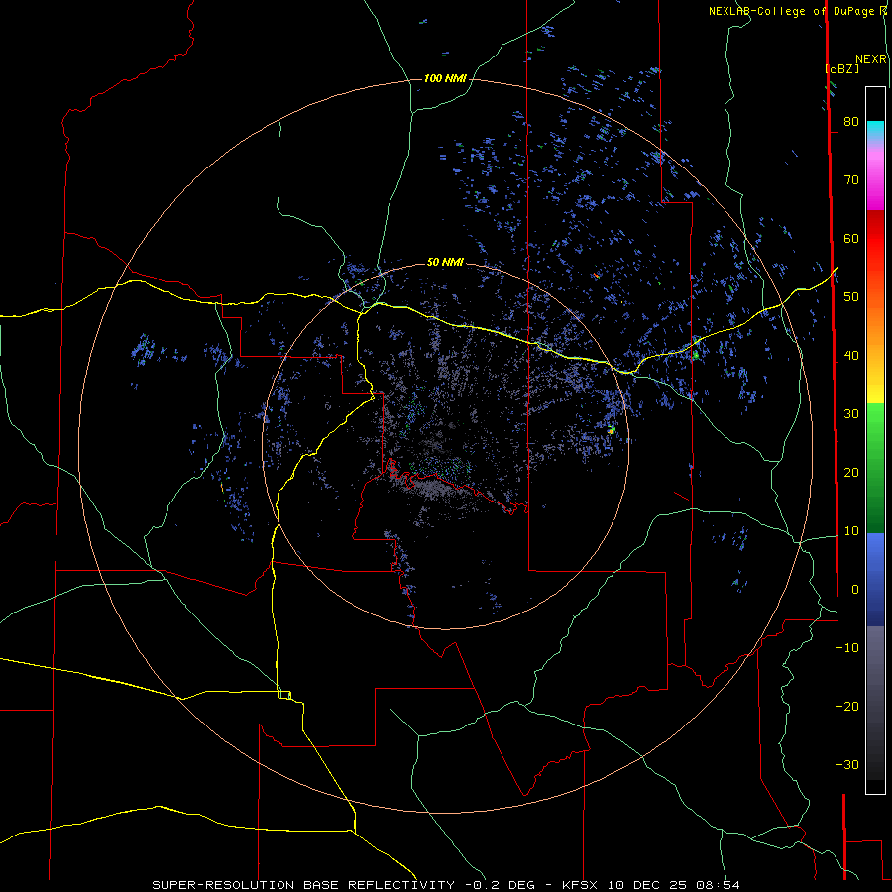This screenshot has height=892, width=892.
Task: Pick the green segment of the color bar
Action: 875,467
